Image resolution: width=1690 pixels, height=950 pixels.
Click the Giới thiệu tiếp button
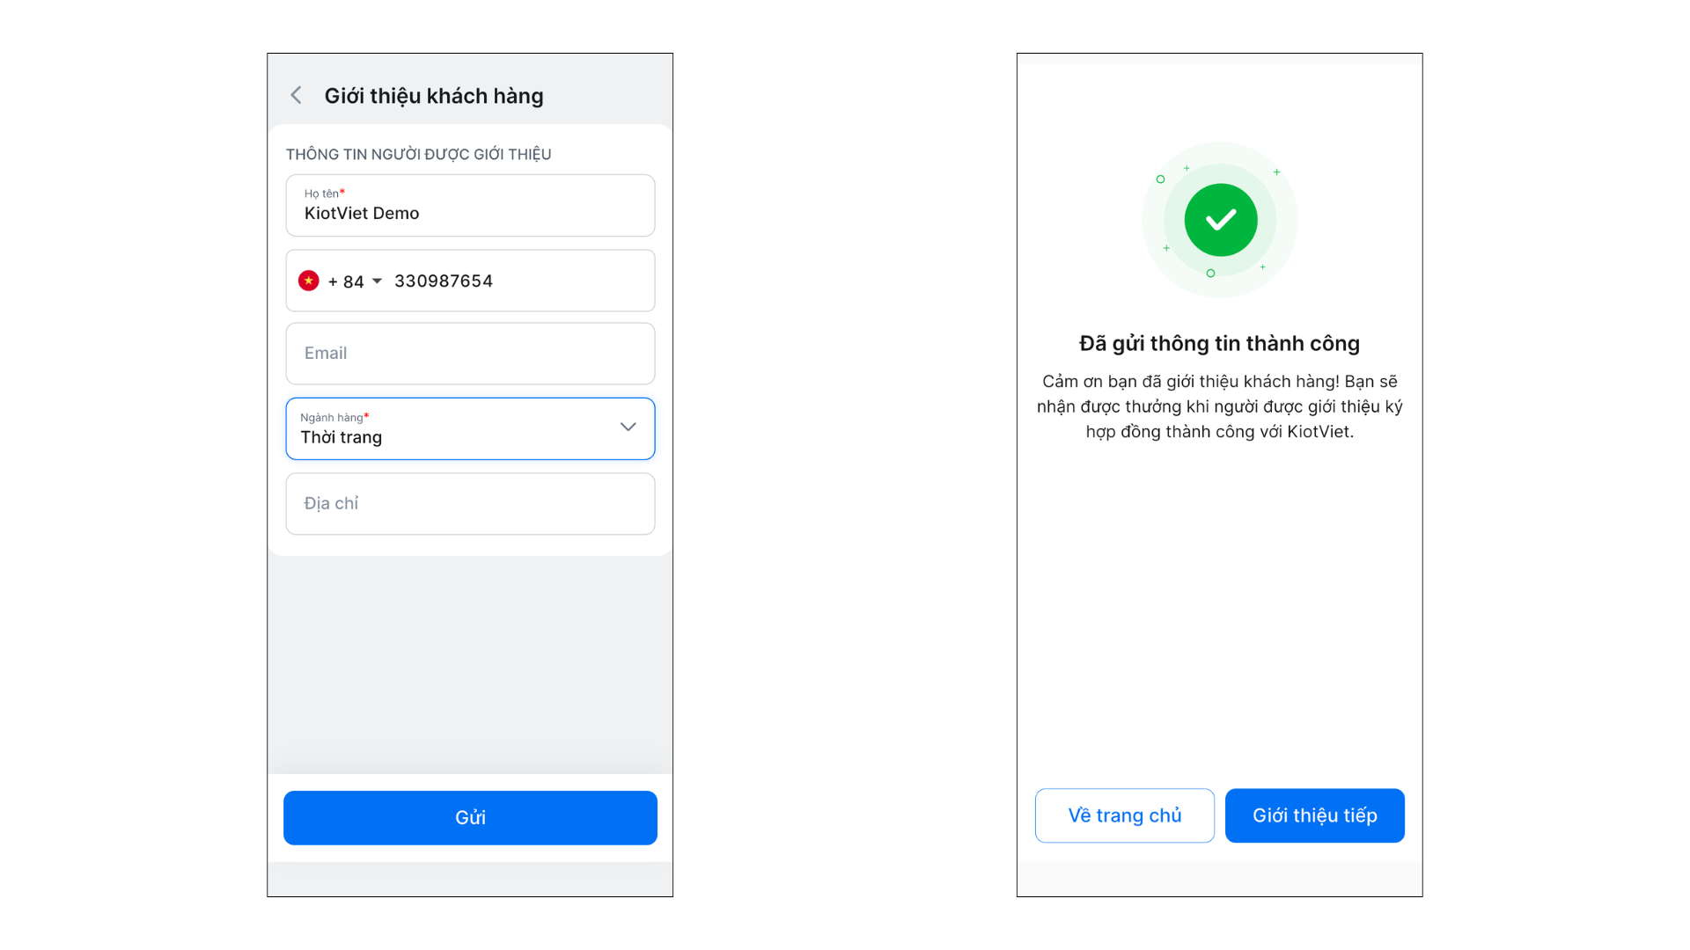1314,815
